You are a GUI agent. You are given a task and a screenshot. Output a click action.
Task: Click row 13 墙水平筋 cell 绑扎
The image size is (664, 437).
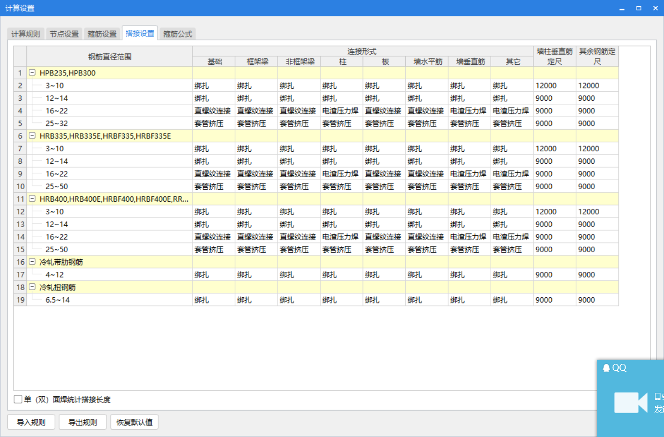coord(427,224)
